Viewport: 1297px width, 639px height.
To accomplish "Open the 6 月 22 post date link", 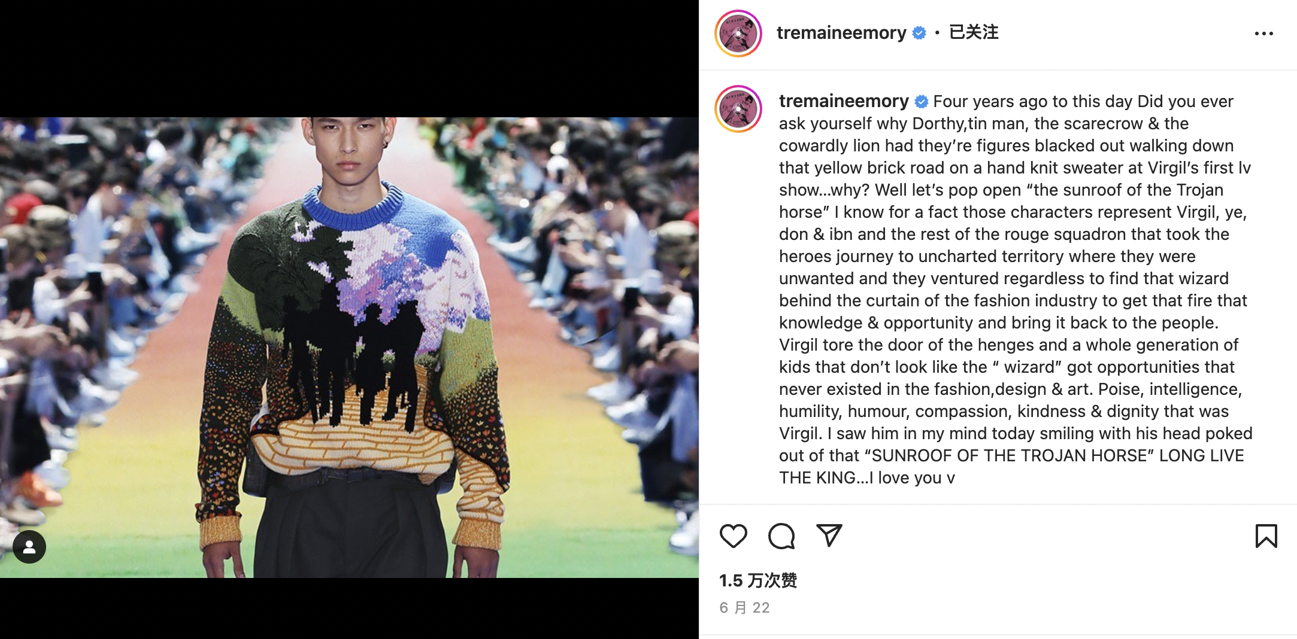I will pyautogui.click(x=744, y=608).
